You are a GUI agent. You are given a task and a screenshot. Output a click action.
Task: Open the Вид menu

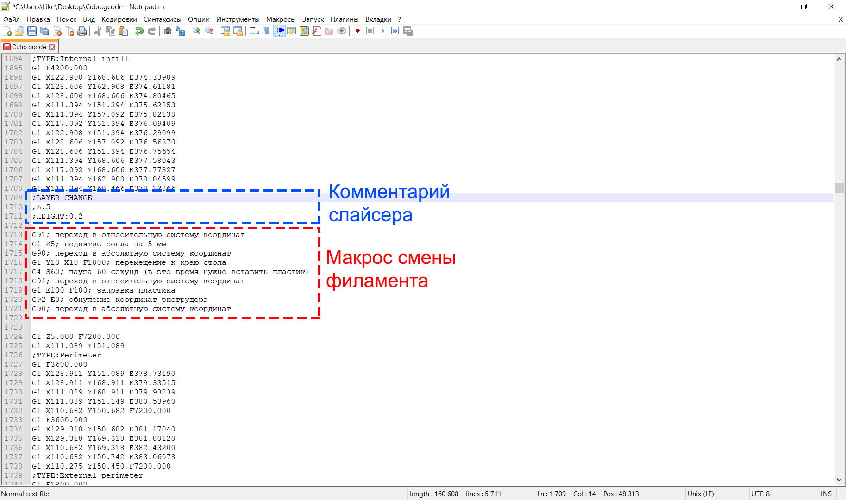pos(89,19)
